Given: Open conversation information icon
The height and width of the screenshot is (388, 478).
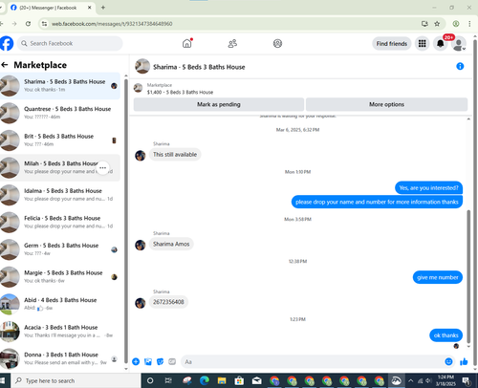Looking at the screenshot, I should (x=460, y=66).
